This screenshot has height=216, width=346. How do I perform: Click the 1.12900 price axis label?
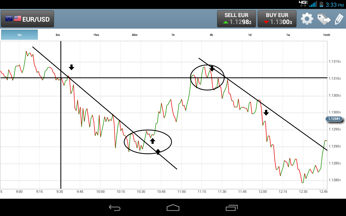(335, 146)
